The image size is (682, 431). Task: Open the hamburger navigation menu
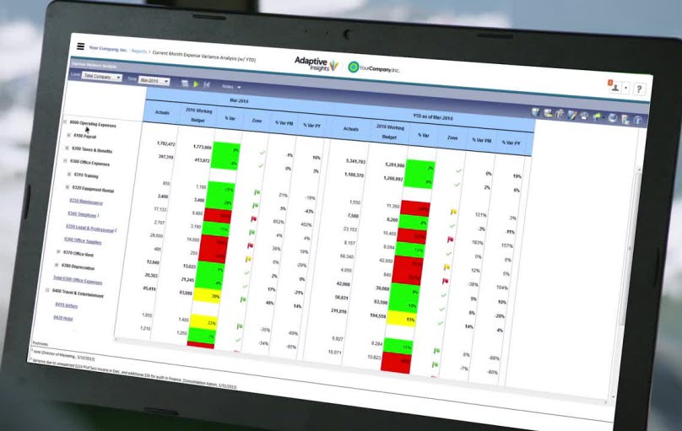tap(81, 47)
